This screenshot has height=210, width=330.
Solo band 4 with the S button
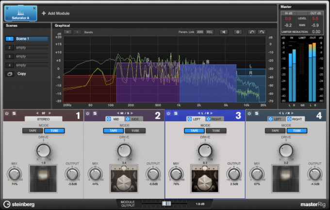257,113
